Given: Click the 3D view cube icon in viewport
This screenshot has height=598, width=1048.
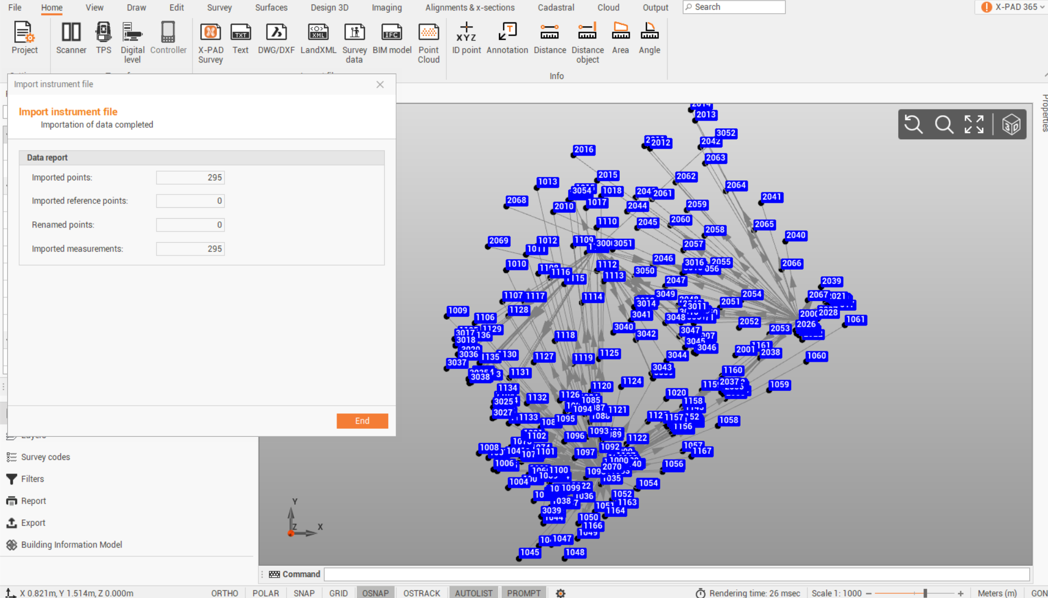Looking at the screenshot, I should pos(1012,124).
